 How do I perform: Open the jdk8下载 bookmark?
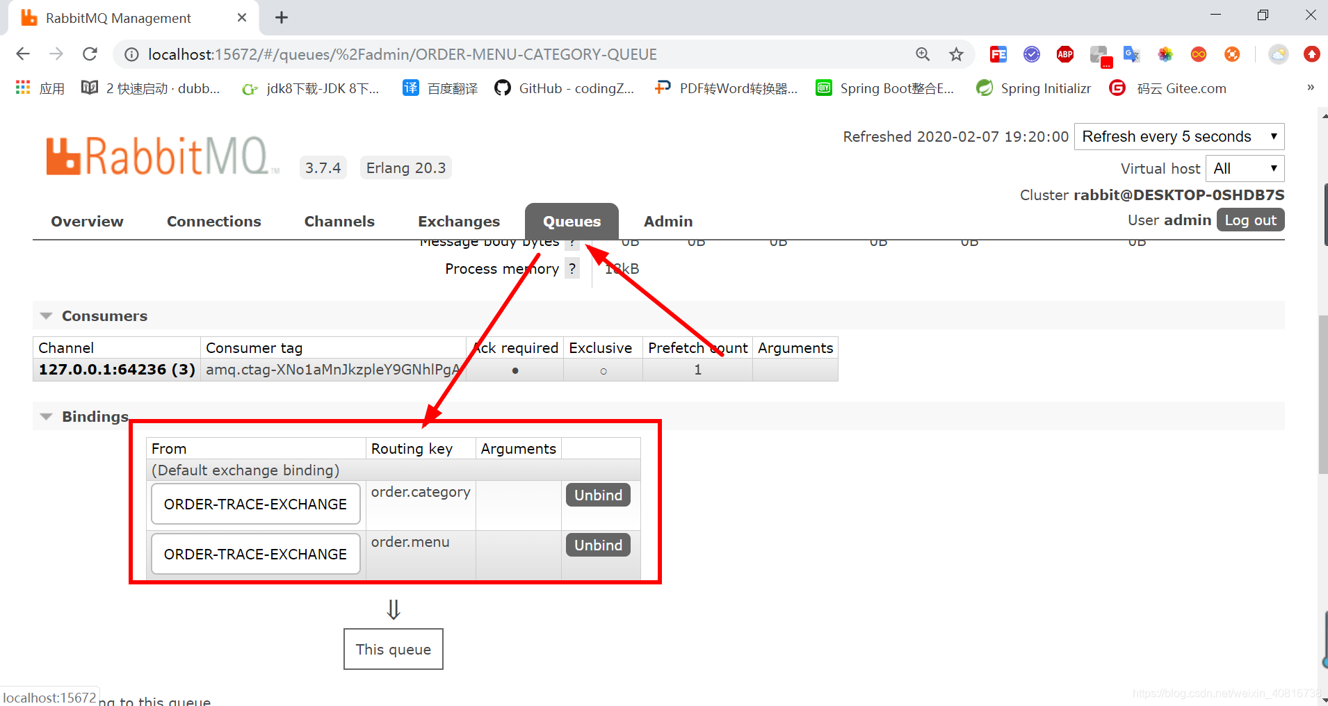(310, 88)
